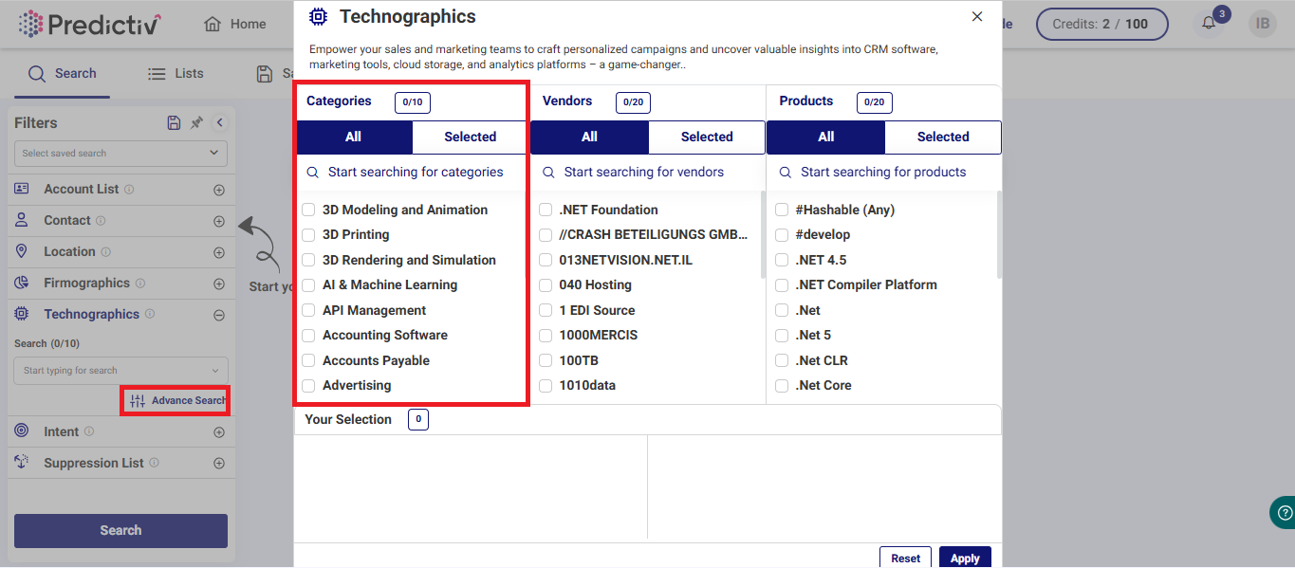Image resolution: width=1295 pixels, height=568 pixels.
Task: Click the Intent info icon
Action: (89, 431)
